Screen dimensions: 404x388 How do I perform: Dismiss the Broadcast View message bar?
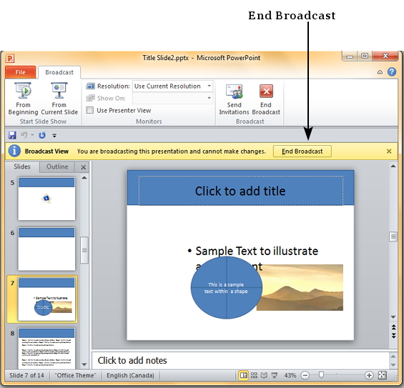[389, 151]
